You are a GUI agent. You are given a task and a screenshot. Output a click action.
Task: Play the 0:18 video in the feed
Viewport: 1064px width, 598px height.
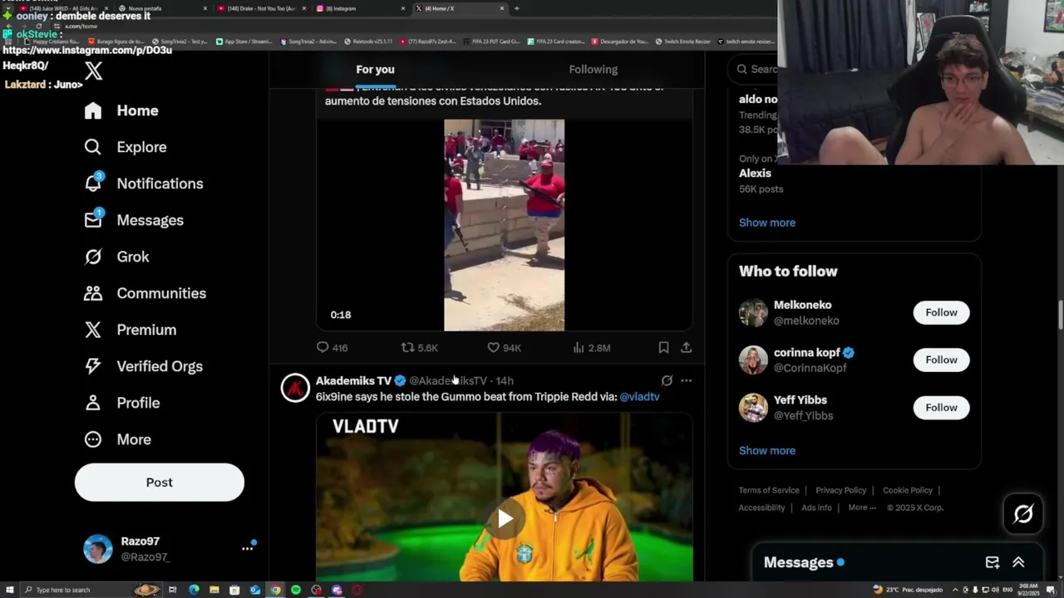504,225
